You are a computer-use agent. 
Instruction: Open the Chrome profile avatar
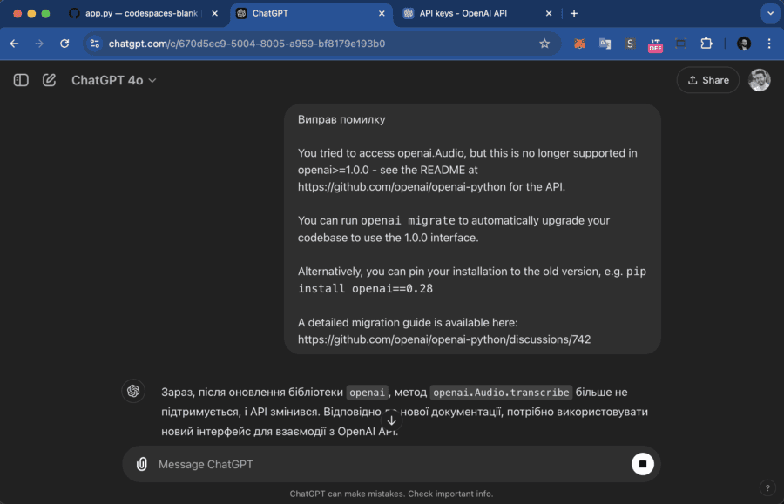(x=744, y=44)
